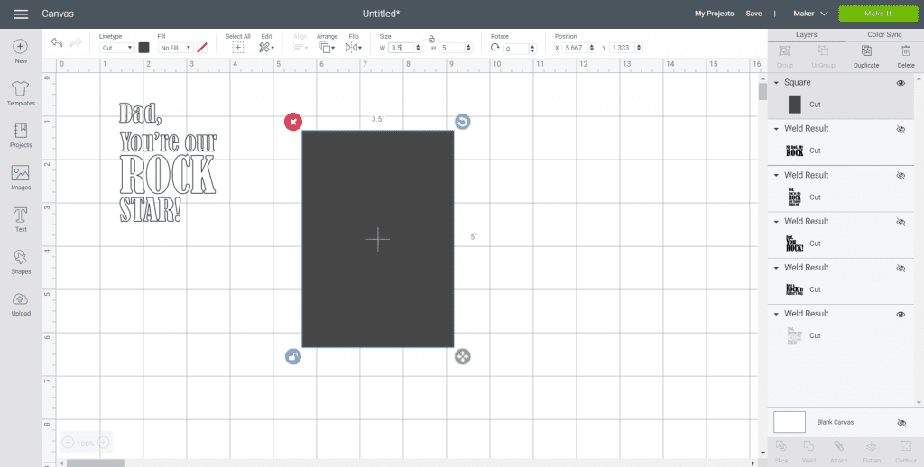
Task: Undo the last action
Action: tap(57, 42)
